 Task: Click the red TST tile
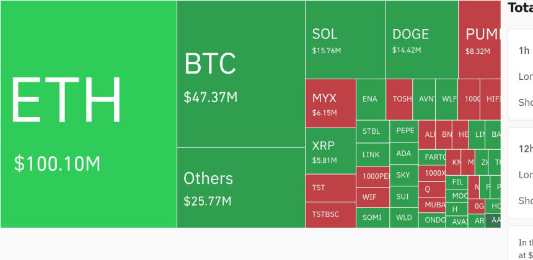(x=330, y=188)
